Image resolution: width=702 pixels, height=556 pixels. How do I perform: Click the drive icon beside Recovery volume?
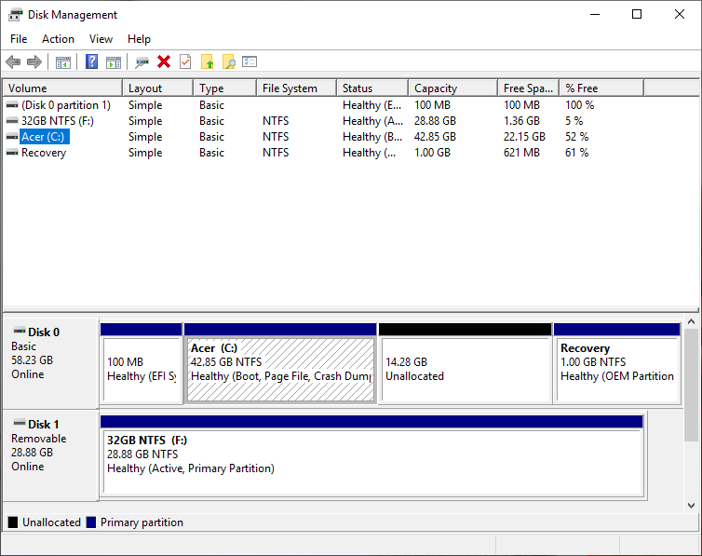12,153
